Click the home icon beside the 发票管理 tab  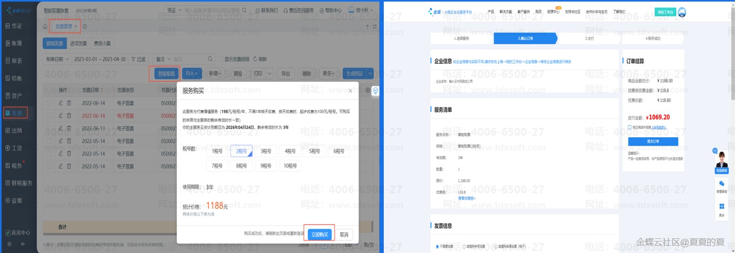[46, 26]
